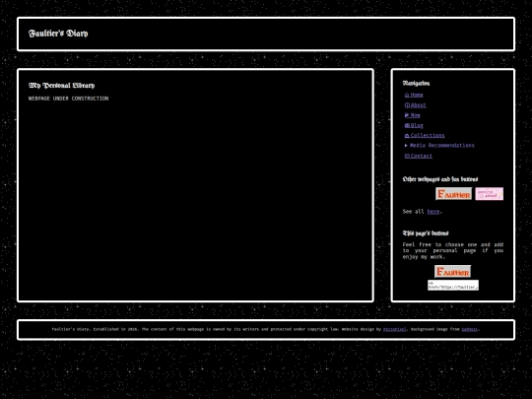532x399 pixels.
Task: Open the sadhost link in the footer
Action: click(x=470, y=329)
